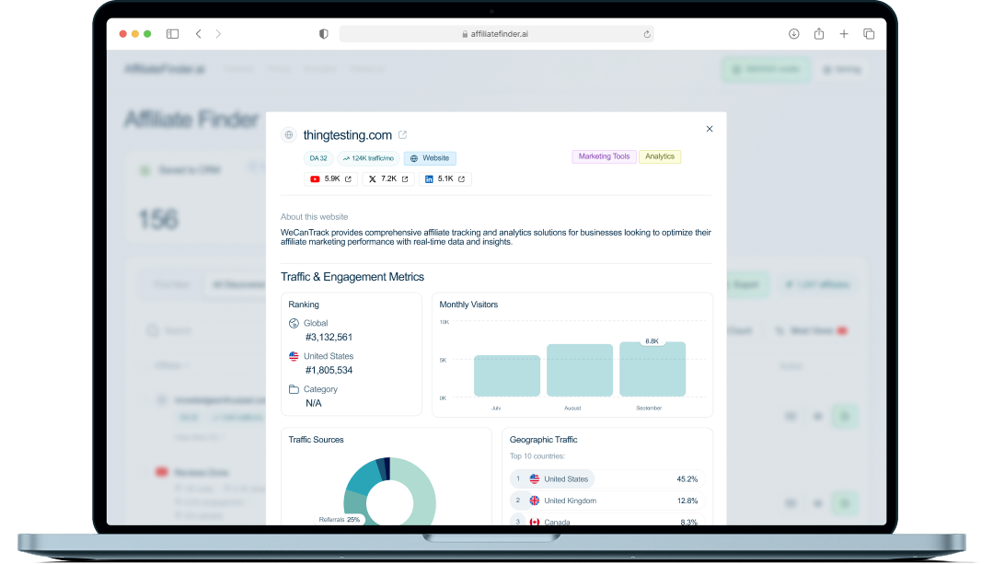Click the July bar in Monthly Visitors
Viewport: 993px width, 564px height.
pos(507,376)
